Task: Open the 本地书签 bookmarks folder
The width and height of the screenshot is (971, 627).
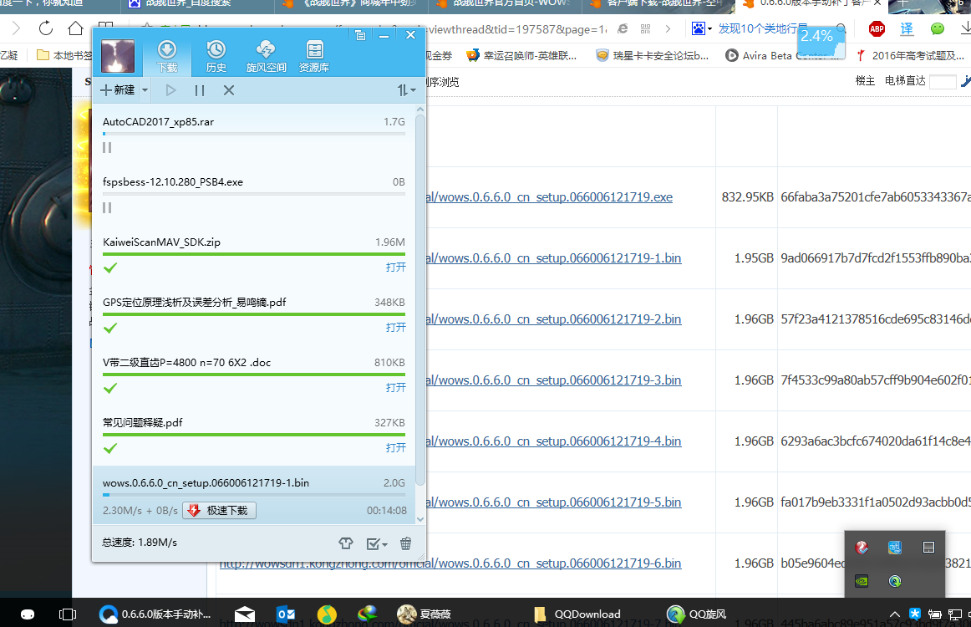Action: (64, 55)
